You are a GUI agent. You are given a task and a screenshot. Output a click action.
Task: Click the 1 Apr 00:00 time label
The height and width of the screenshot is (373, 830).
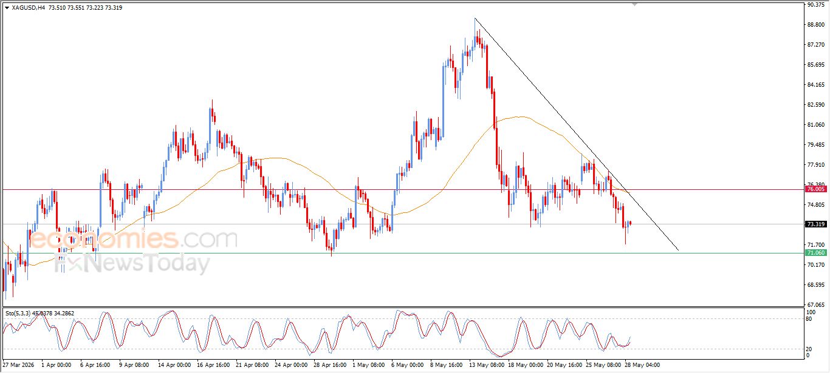pyautogui.click(x=56, y=366)
